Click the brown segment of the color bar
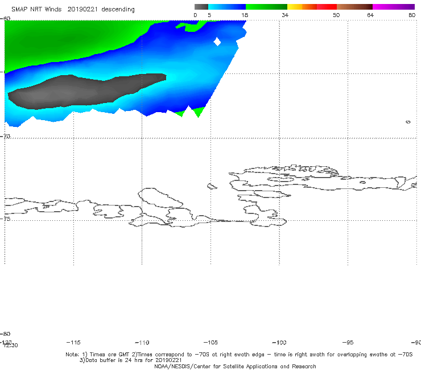The image size is (421, 370). 354,7
